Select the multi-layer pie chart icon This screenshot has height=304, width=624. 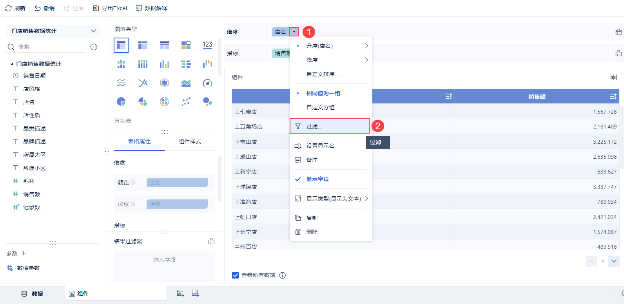pos(164,102)
